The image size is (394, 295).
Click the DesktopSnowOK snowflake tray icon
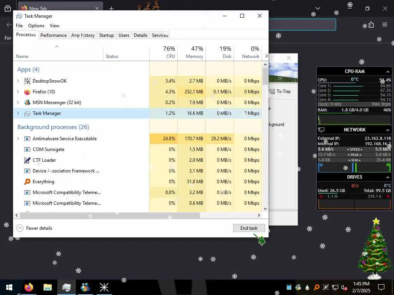(x=326, y=287)
